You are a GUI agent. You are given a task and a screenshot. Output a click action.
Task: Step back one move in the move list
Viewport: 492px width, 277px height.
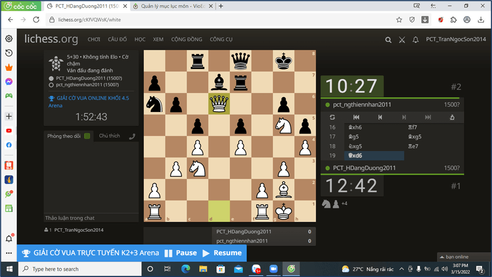coord(380,117)
